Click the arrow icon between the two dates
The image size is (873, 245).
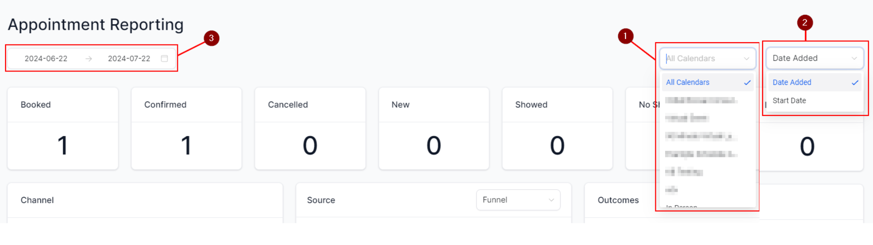[89, 58]
